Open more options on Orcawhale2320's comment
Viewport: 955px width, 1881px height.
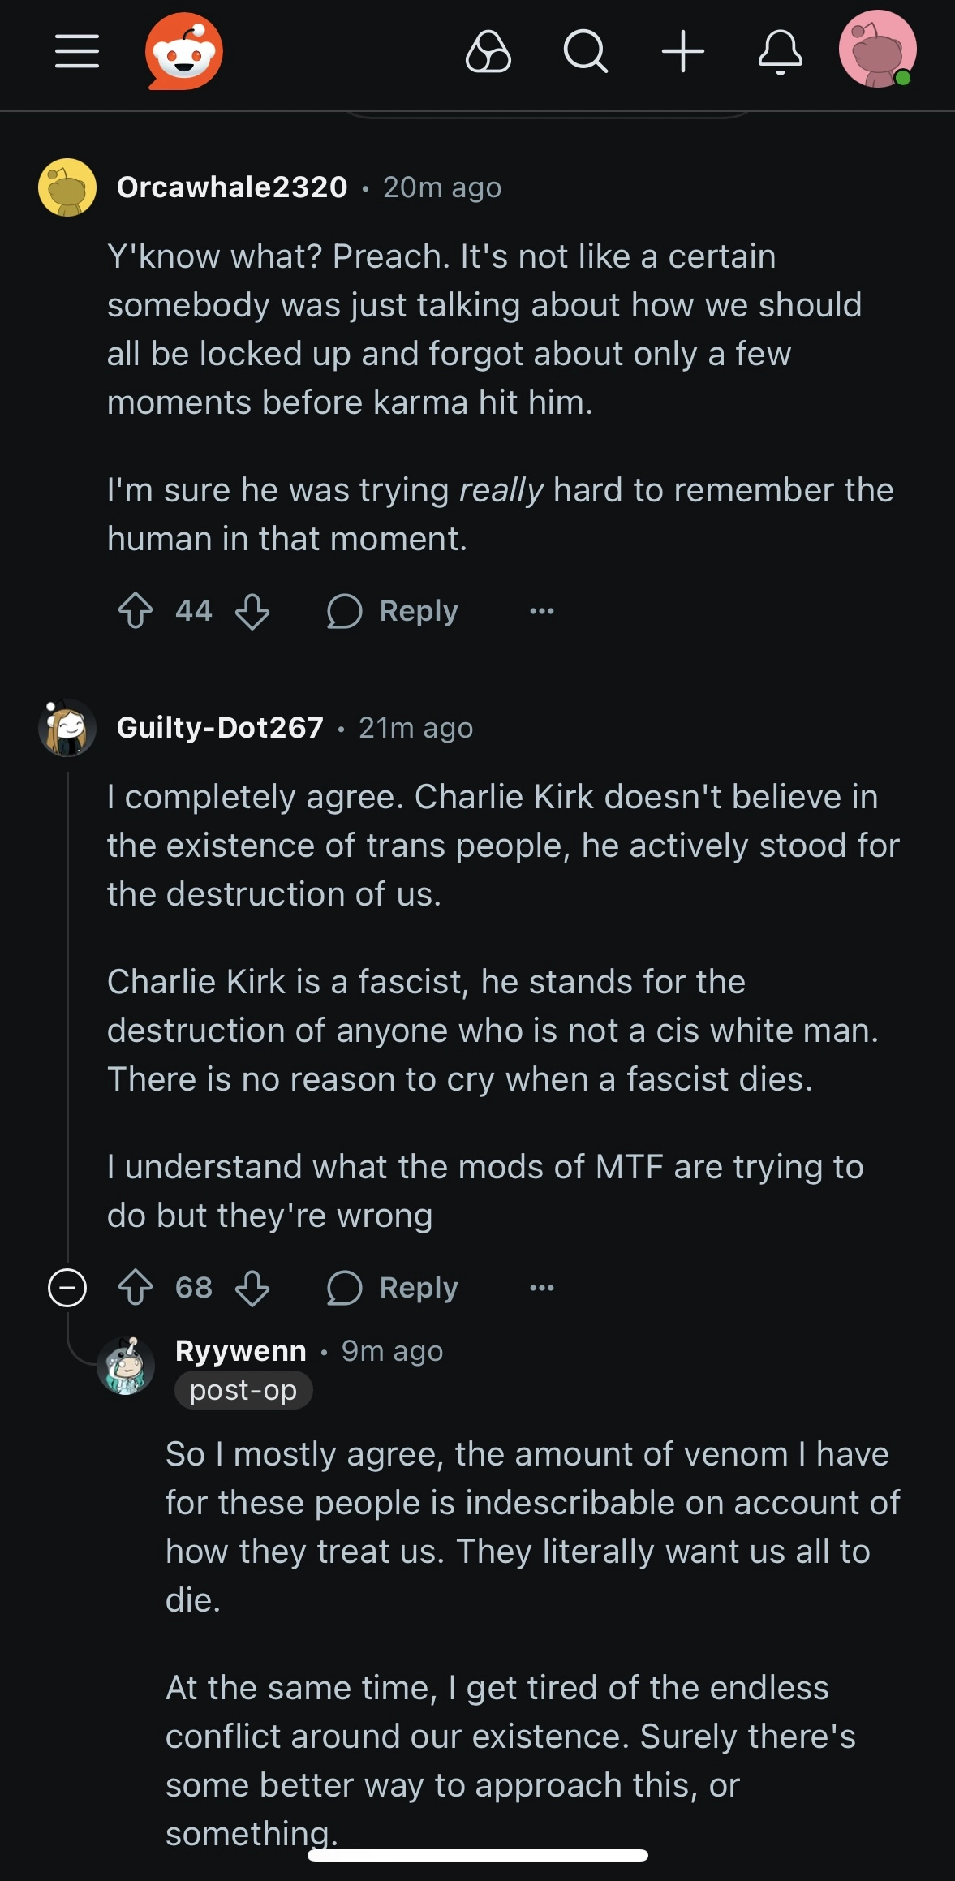542,611
